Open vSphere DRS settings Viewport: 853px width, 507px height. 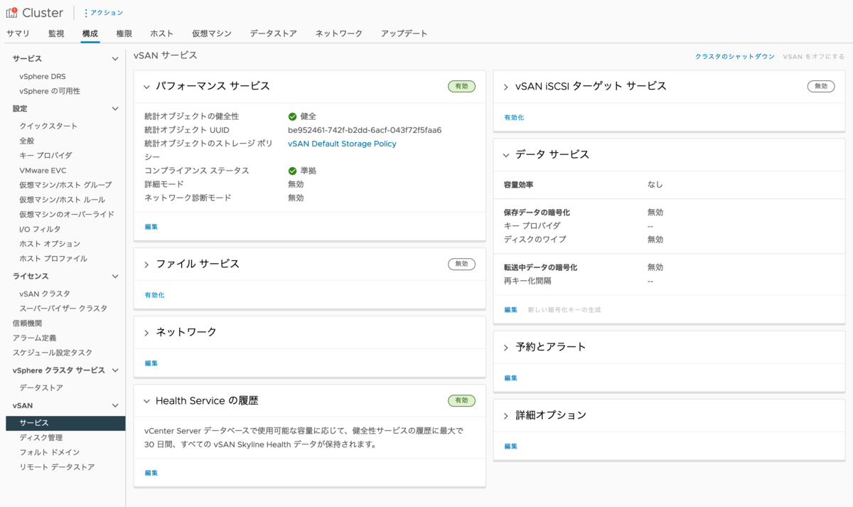point(43,77)
